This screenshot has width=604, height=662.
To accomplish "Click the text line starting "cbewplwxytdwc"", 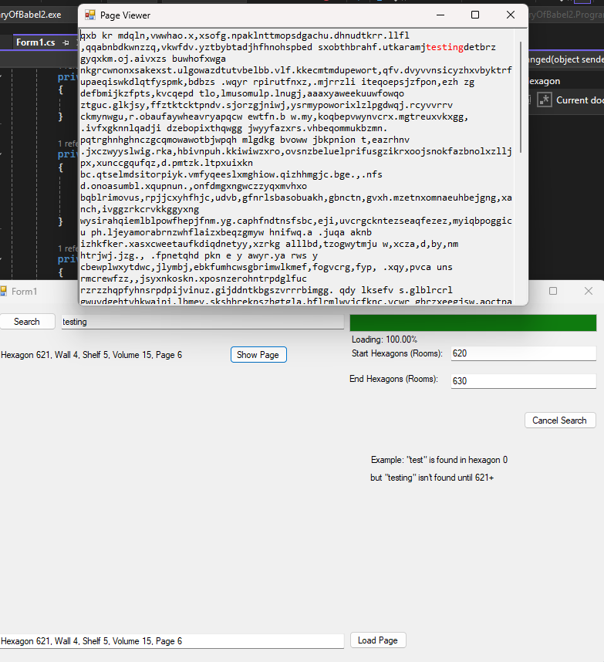I will click(266, 267).
